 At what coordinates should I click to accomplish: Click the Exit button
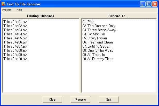pyautogui.click(x=109, y=100)
